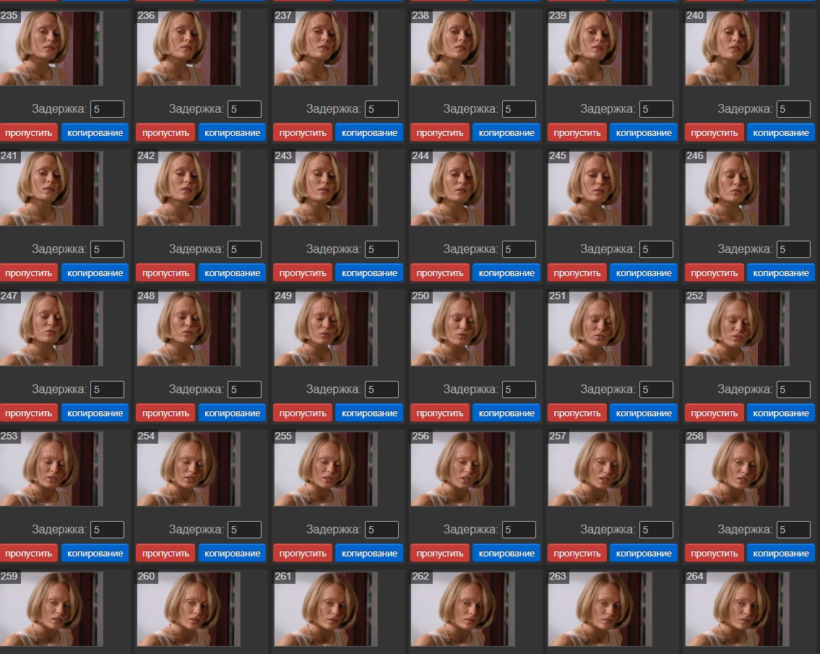The width and height of the screenshot is (820, 654).
Task: Select frame 259 thumbnail
Action: (x=51, y=609)
